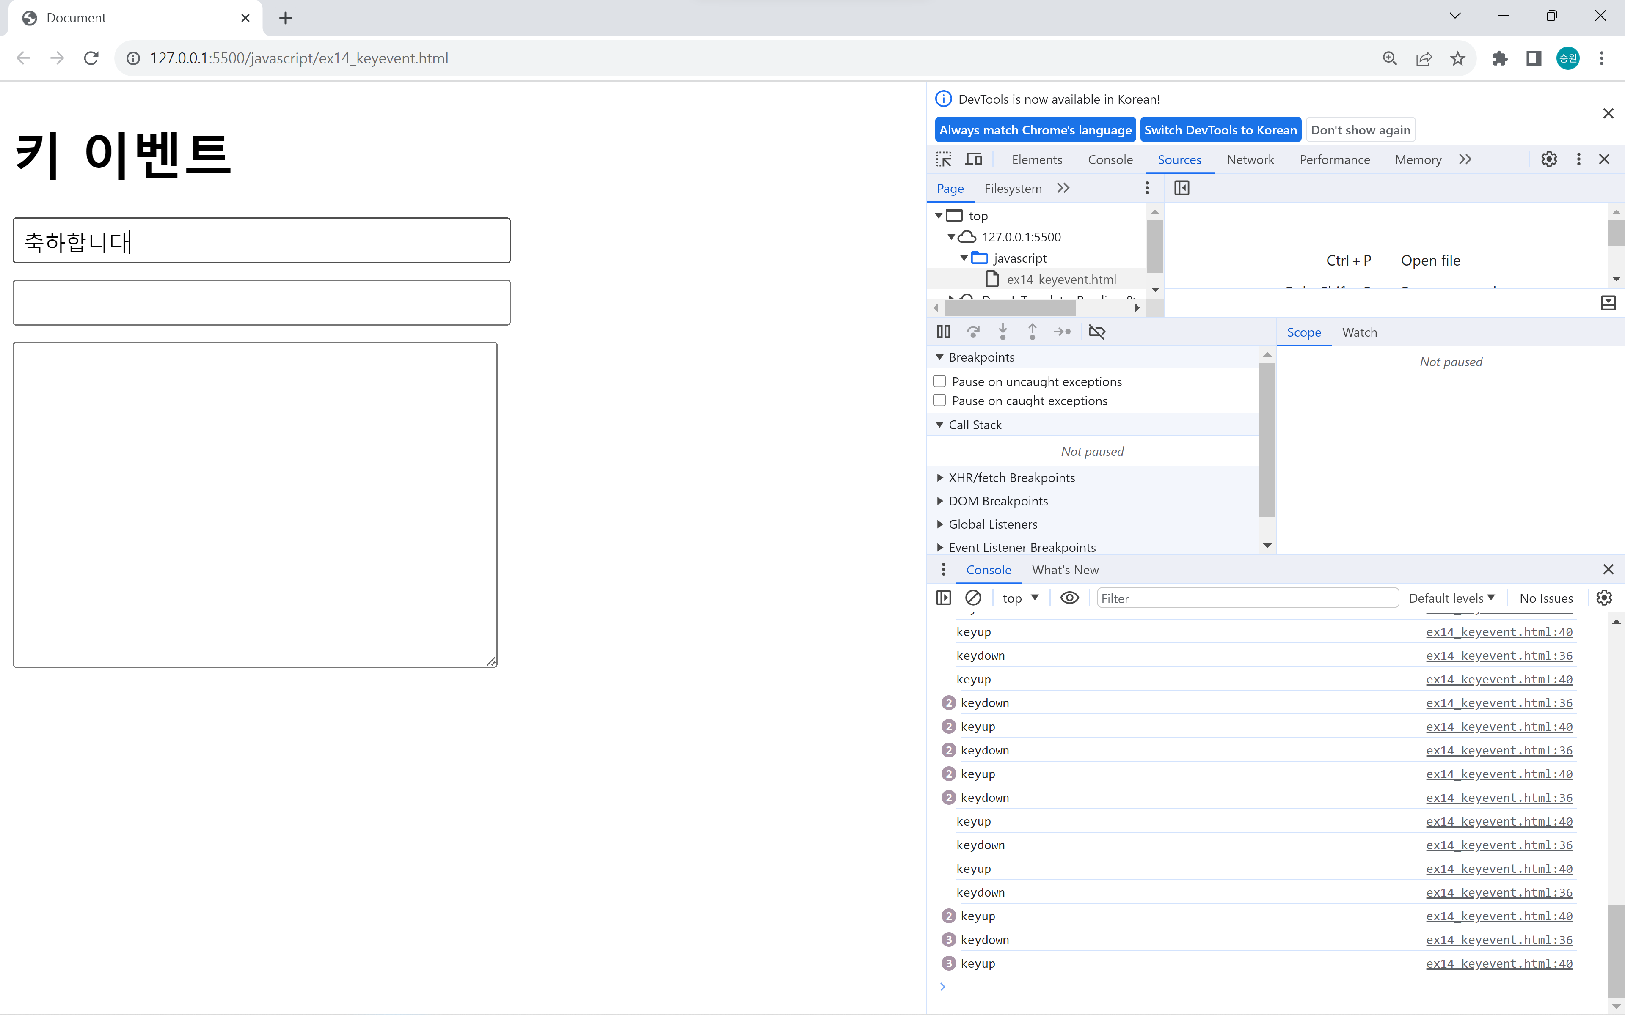Click the inspect element picker icon
The height and width of the screenshot is (1015, 1625).
coord(943,160)
